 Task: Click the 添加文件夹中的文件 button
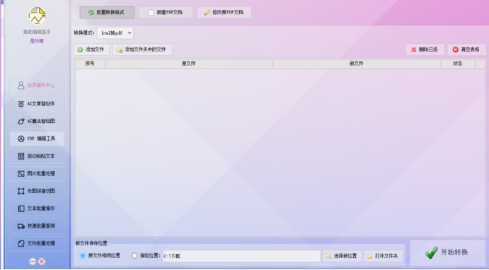click(x=142, y=49)
